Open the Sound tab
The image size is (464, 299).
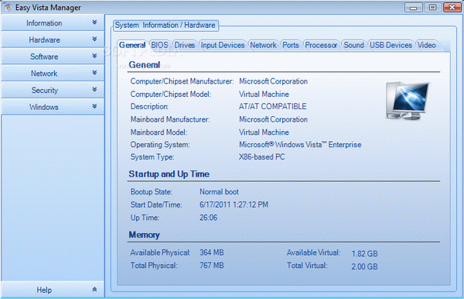click(x=353, y=46)
